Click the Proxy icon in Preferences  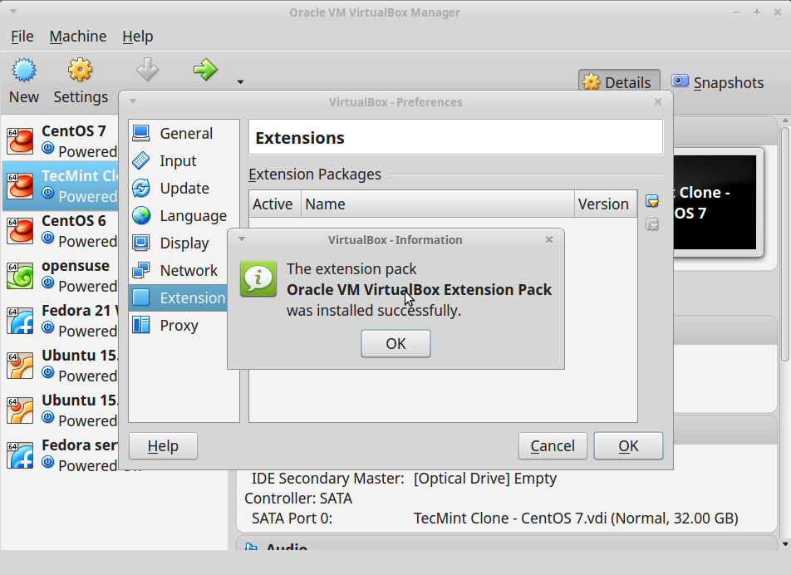tap(141, 326)
